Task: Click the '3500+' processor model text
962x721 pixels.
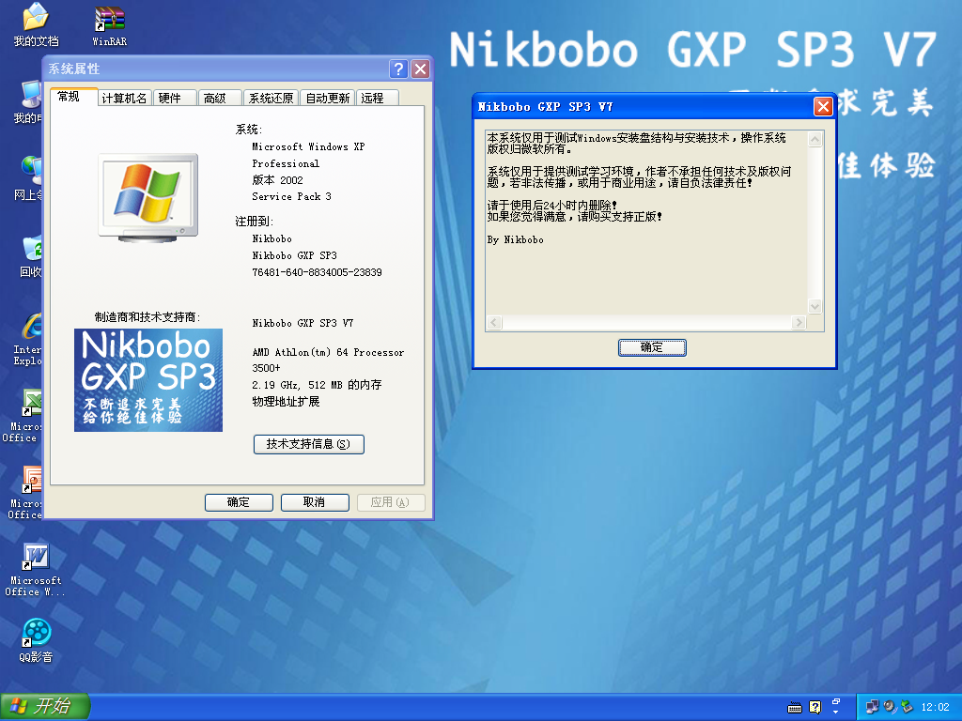Action: [x=266, y=368]
